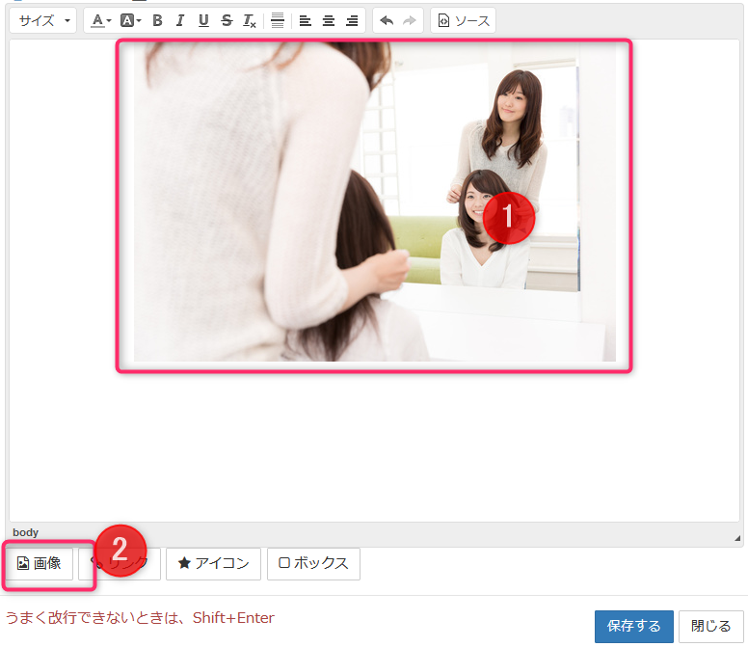748x647 pixels.
Task: Toggle bold formatting
Action: point(157,20)
